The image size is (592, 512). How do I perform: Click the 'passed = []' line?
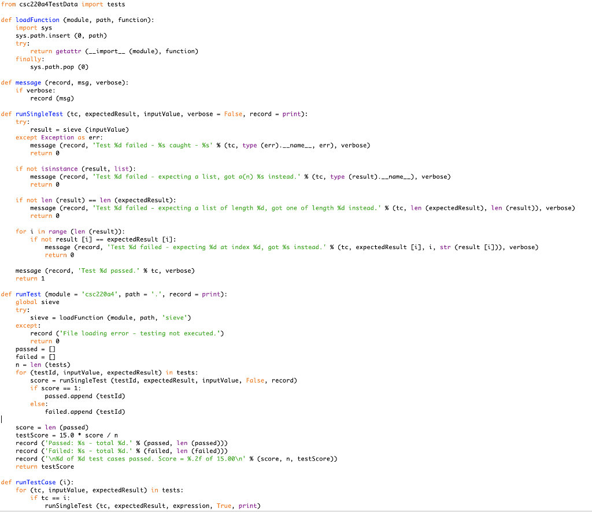pyautogui.click(x=35, y=350)
